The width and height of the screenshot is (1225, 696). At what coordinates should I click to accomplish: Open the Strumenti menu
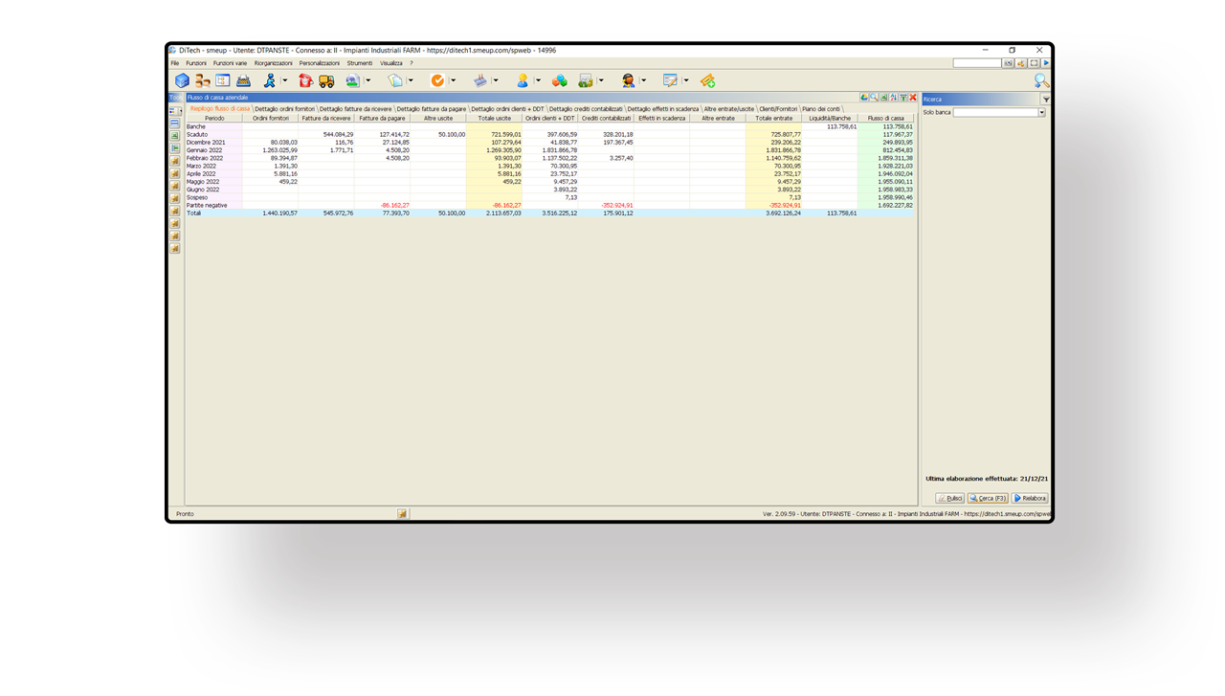click(x=360, y=63)
